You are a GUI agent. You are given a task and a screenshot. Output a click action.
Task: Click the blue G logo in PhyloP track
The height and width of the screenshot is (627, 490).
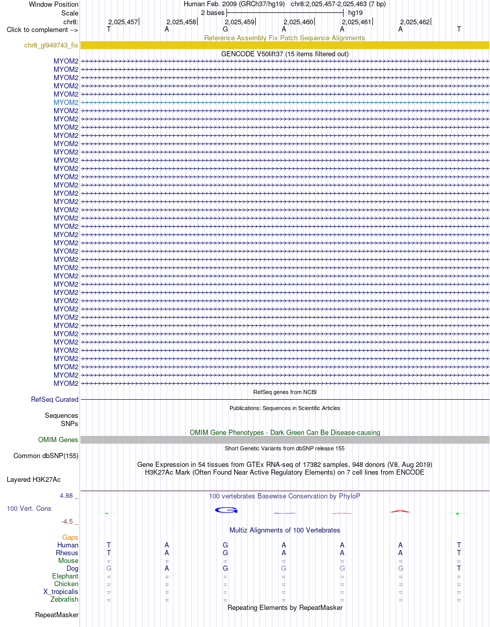tap(226, 510)
